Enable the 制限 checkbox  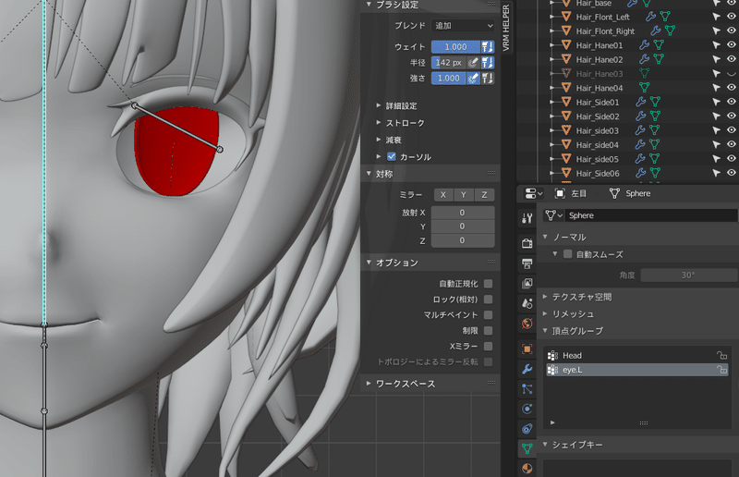point(489,330)
